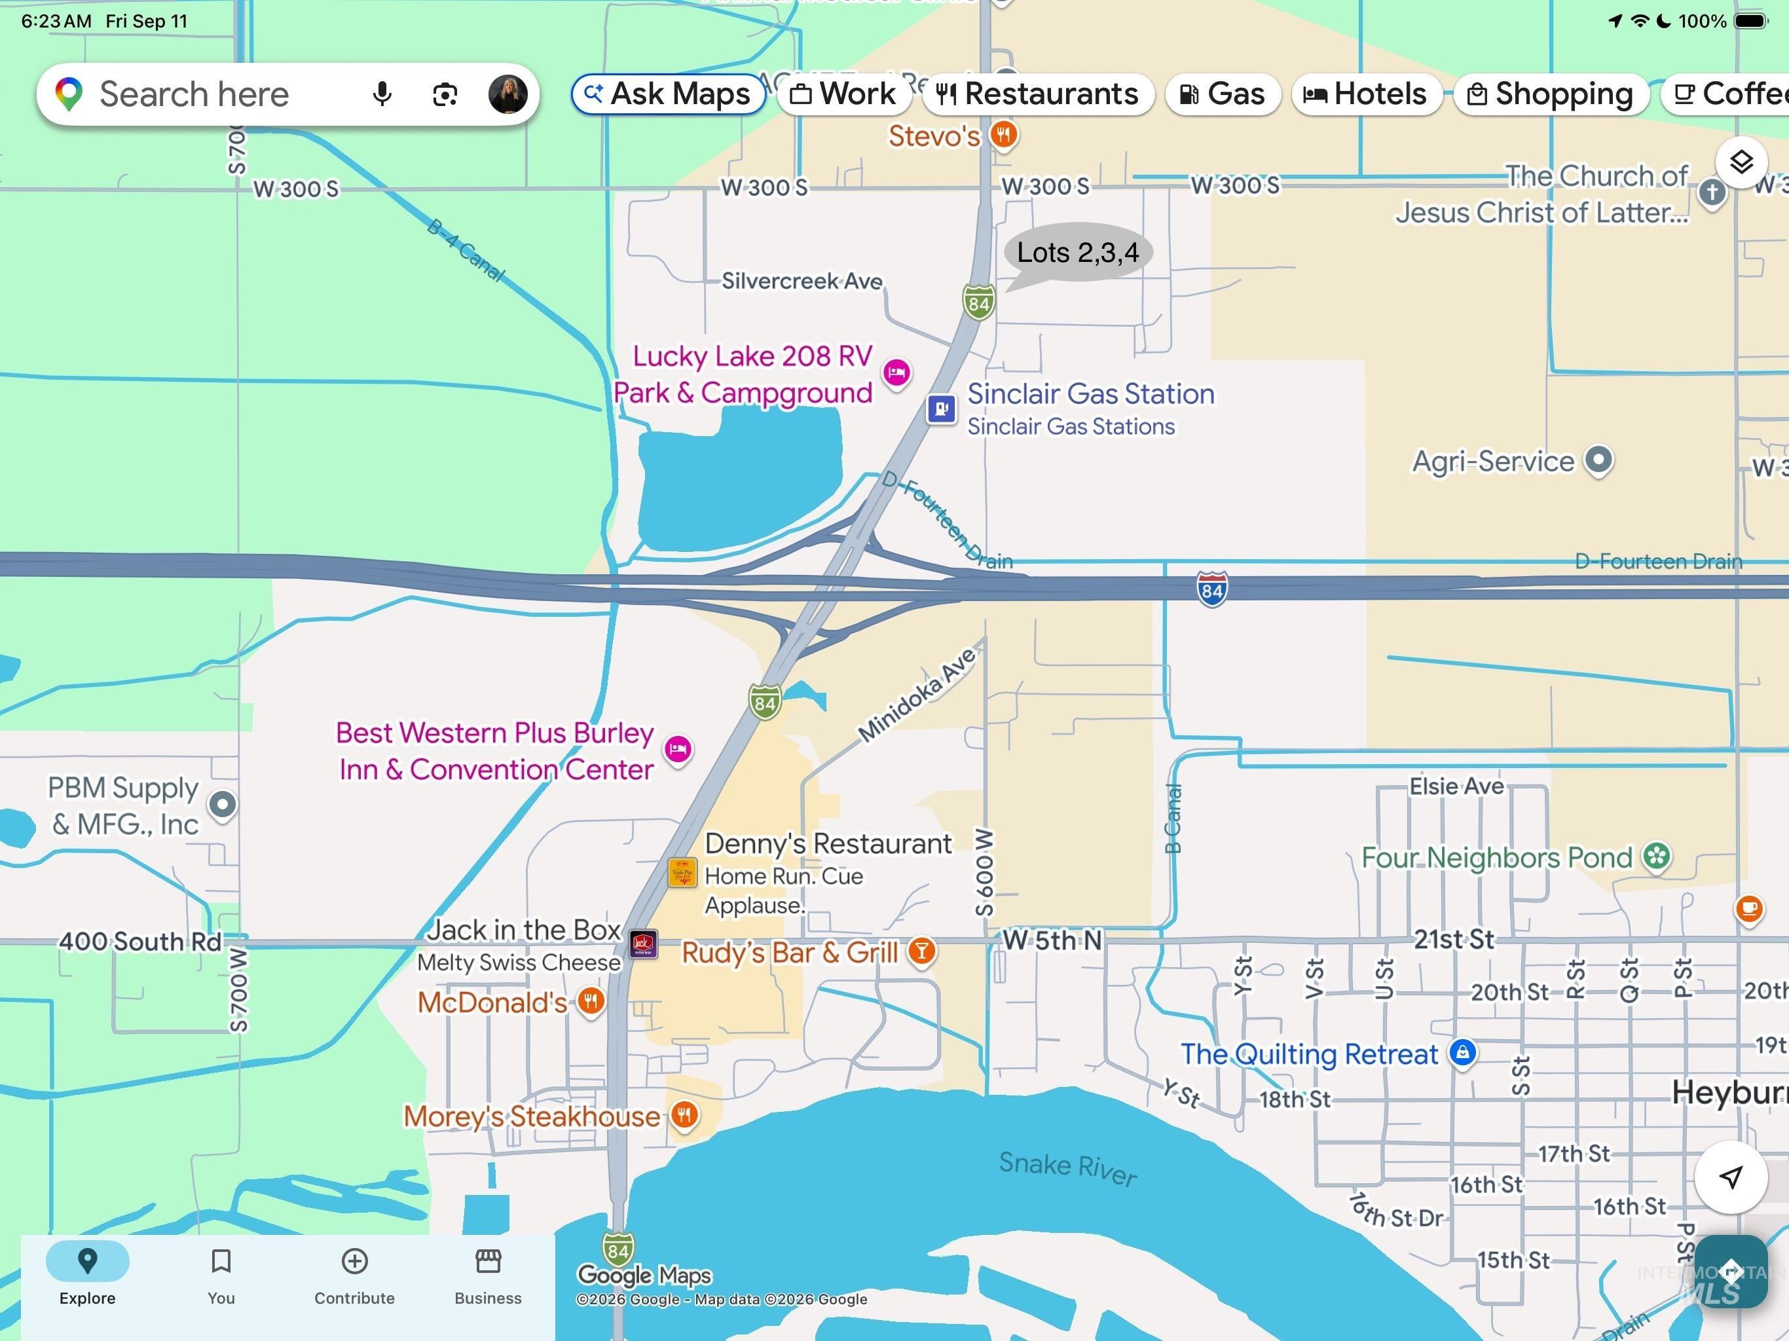1789x1341 pixels.
Task: Tap Rudy's Bar & Grill pin
Action: coord(921,951)
